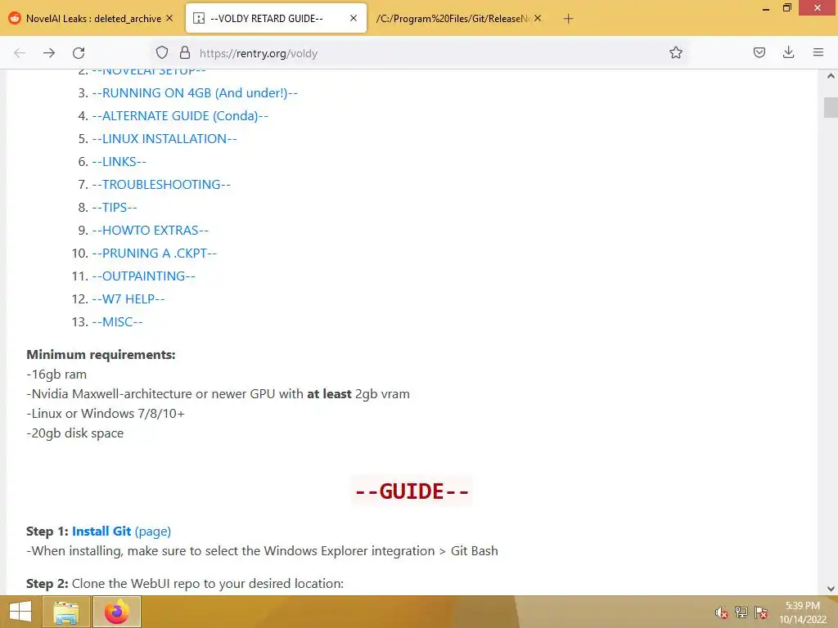This screenshot has height=628, width=838.
Task: Open the tracking protection shield icon
Action: (162, 52)
